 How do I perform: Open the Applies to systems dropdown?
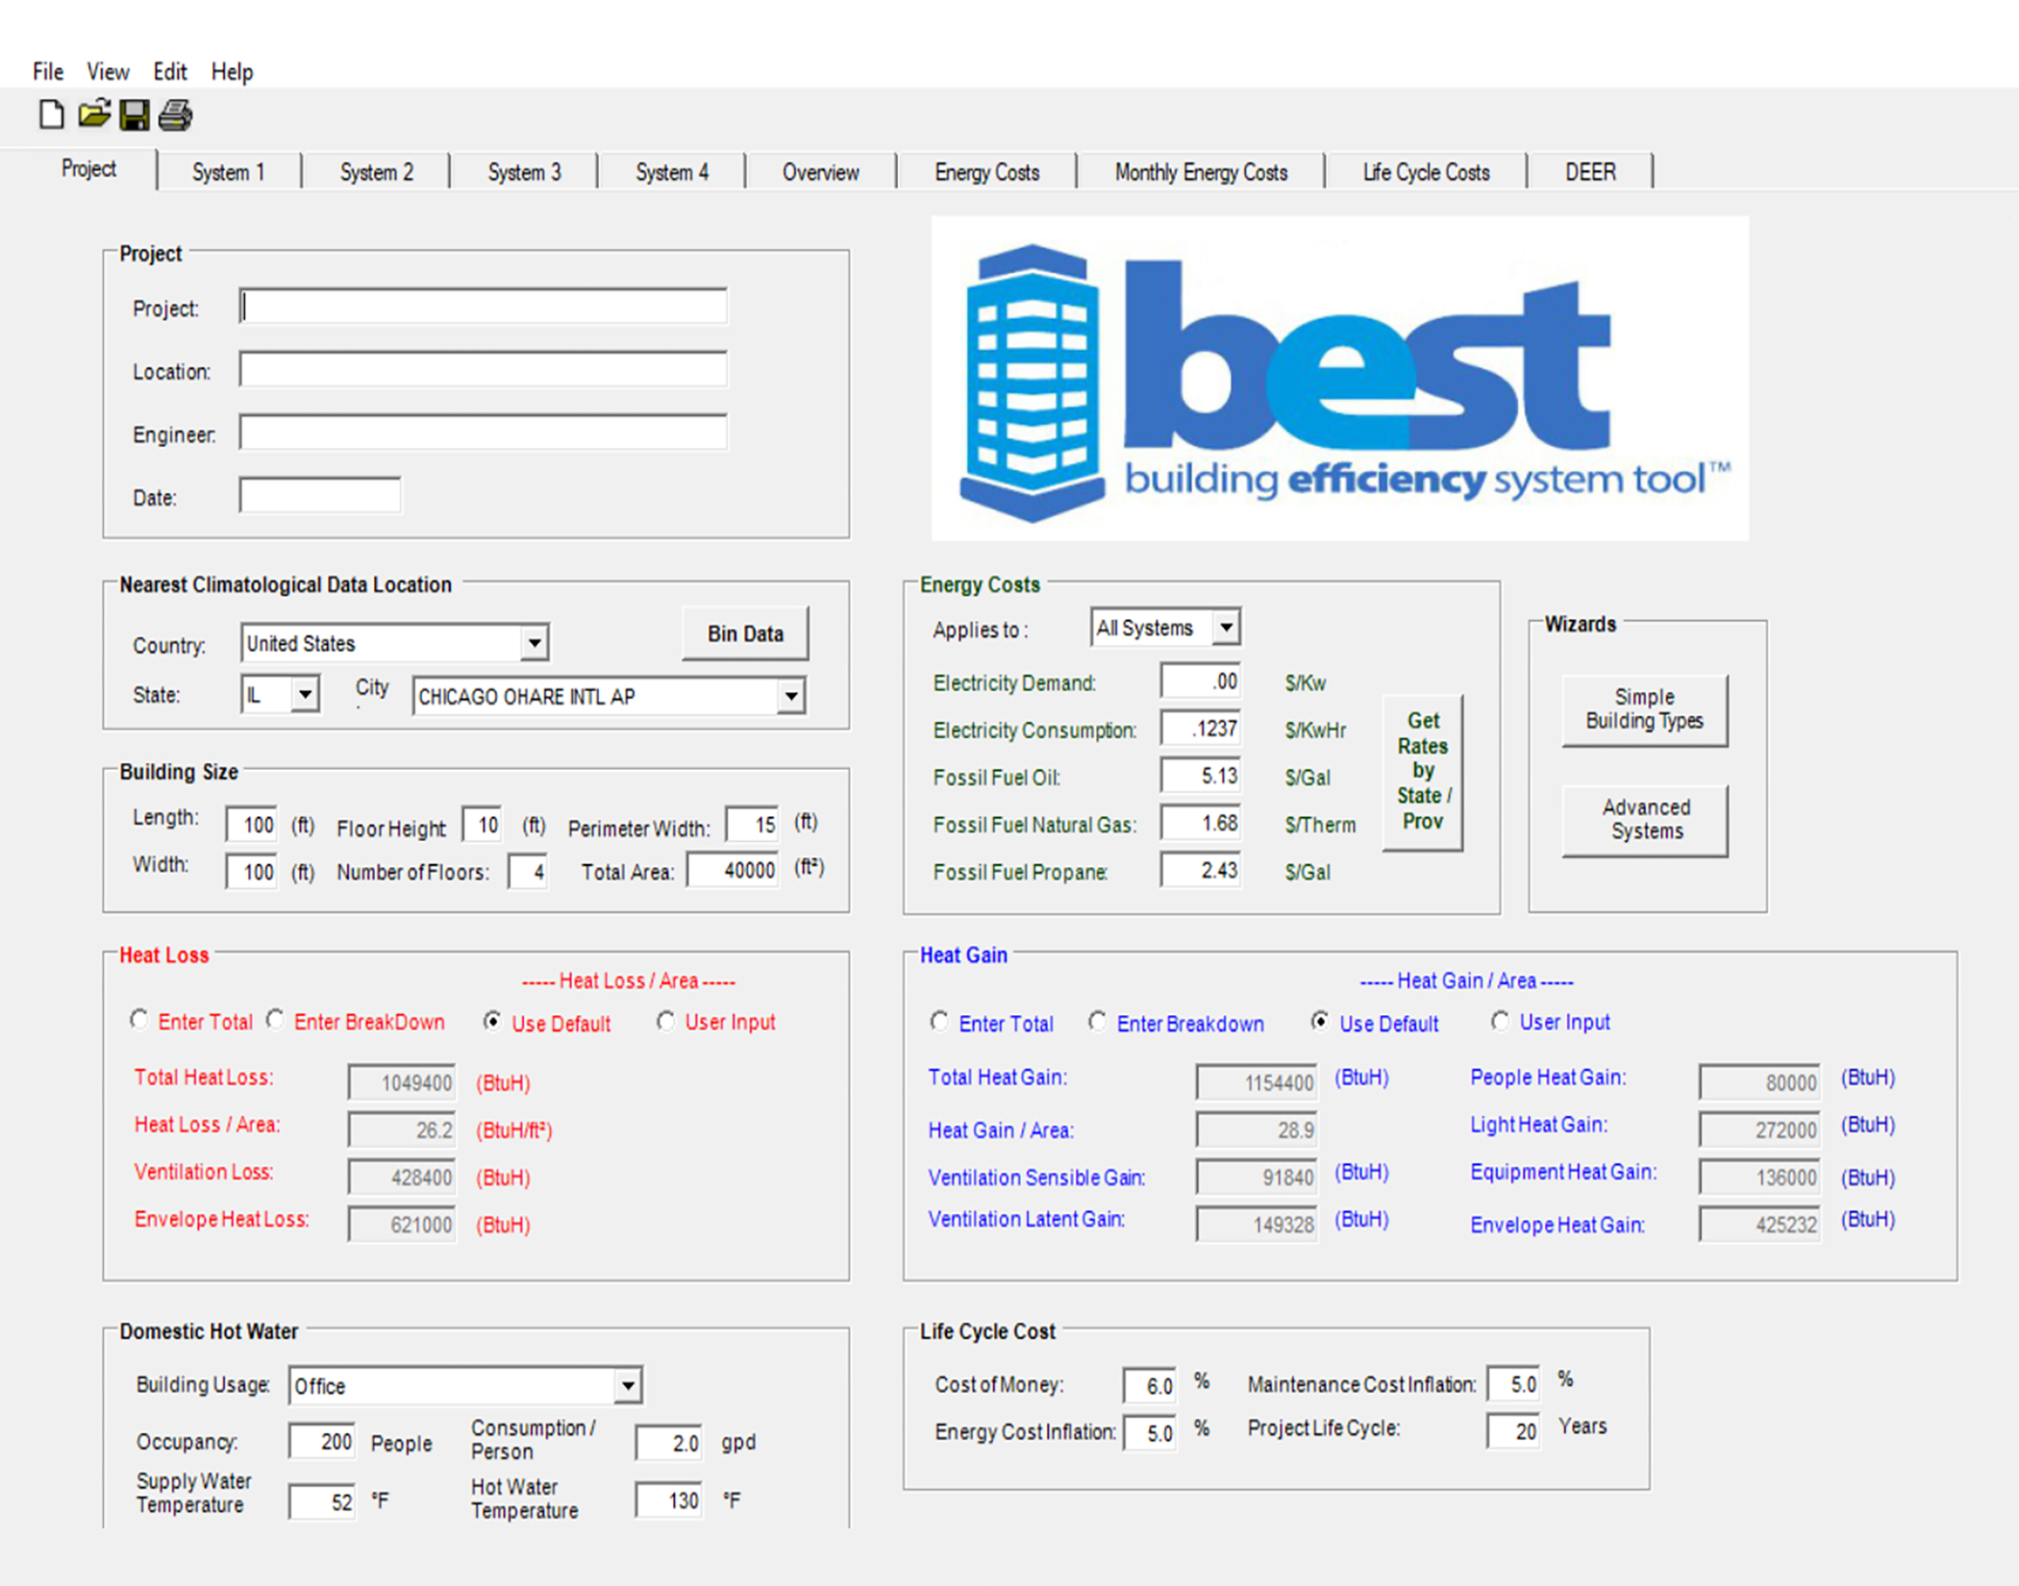point(1226,628)
